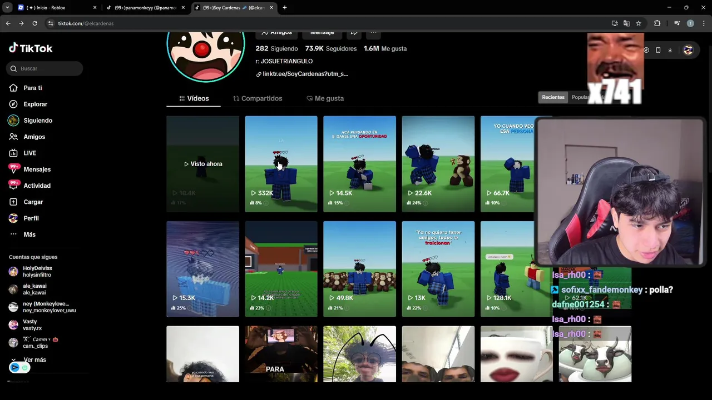712x400 pixels.
Task: Open the video with 22.6K views
Action: (438, 164)
